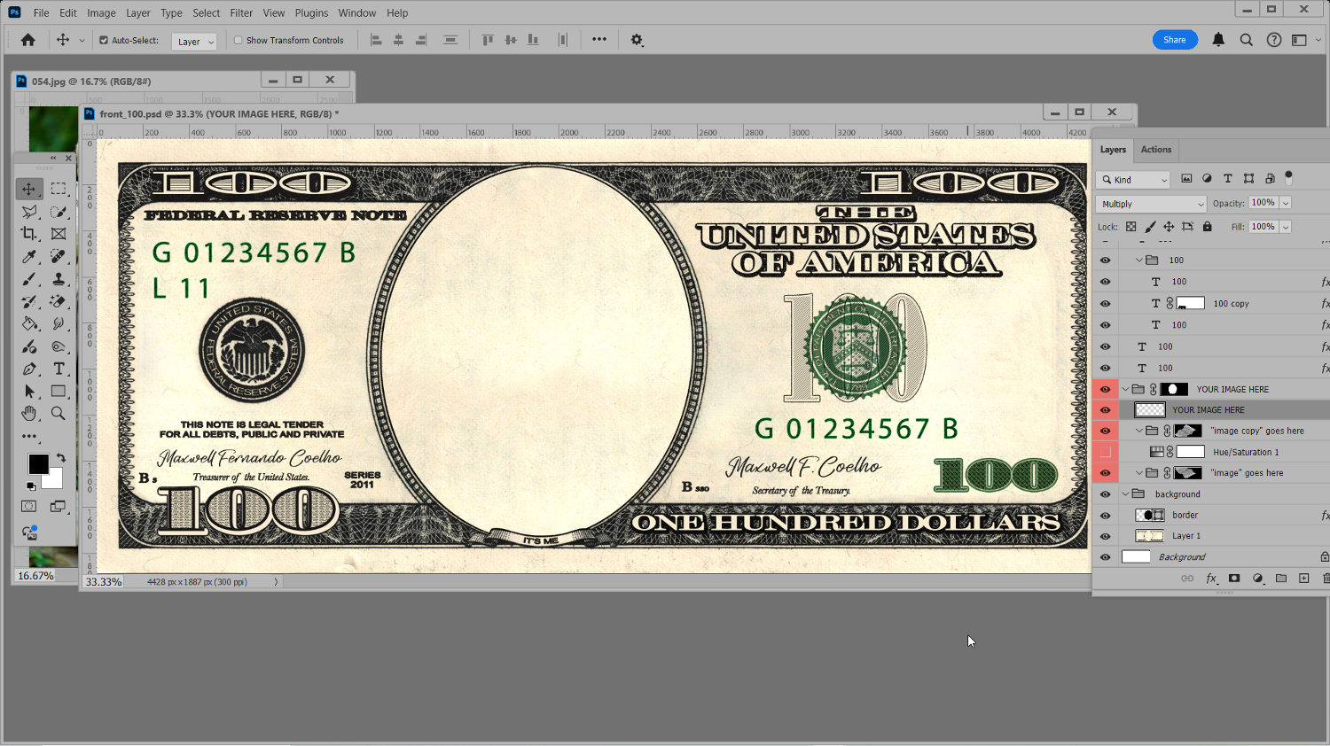
Task: Pick the Horizontal Type tool
Action: [59, 369]
